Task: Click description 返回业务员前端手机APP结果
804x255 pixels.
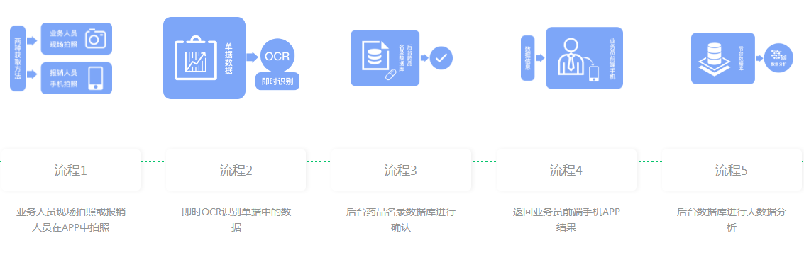Action: (566, 219)
